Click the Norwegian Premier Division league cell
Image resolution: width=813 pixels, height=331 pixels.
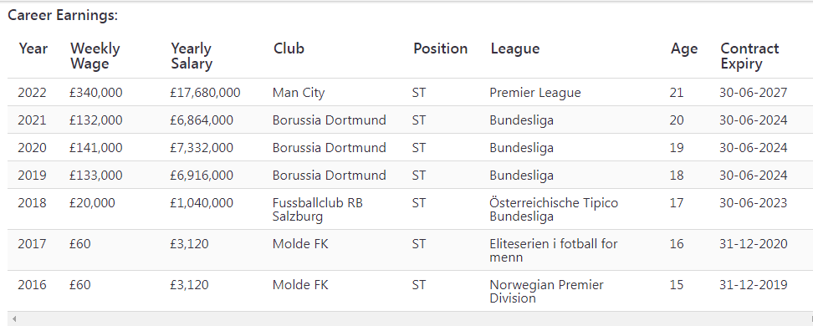coord(546,292)
